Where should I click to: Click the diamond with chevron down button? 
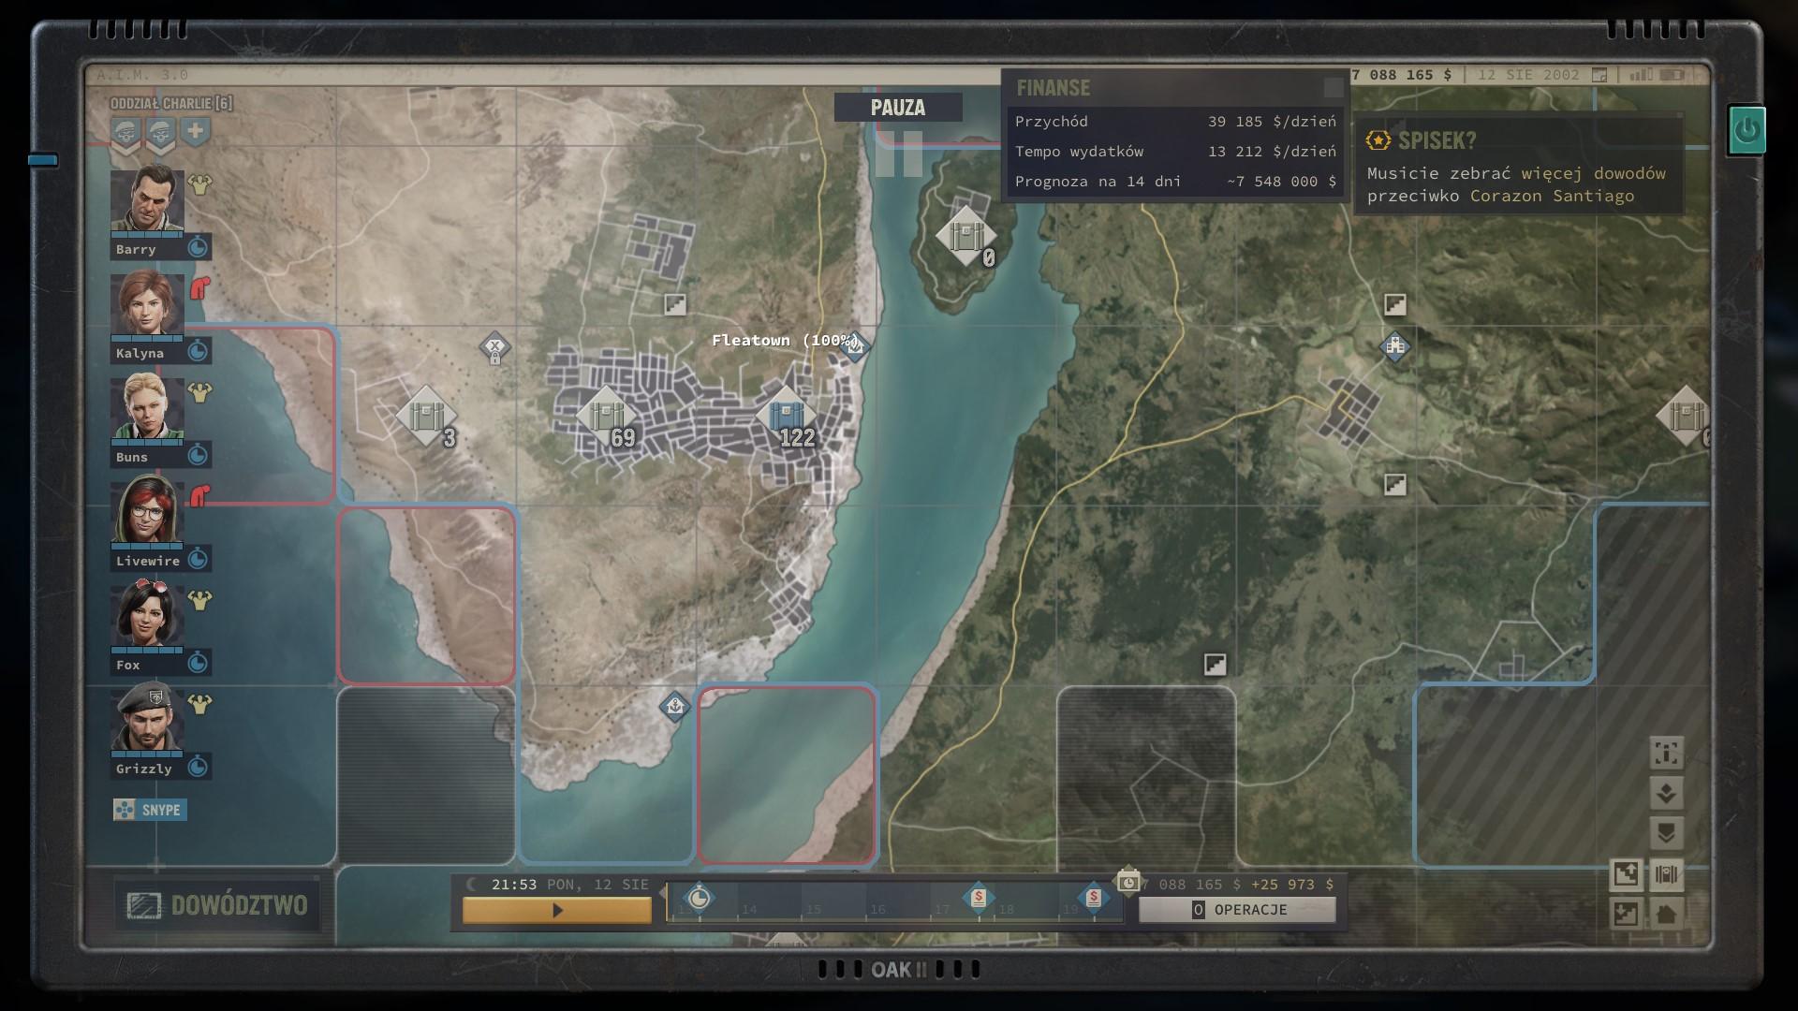[x=1666, y=794]
